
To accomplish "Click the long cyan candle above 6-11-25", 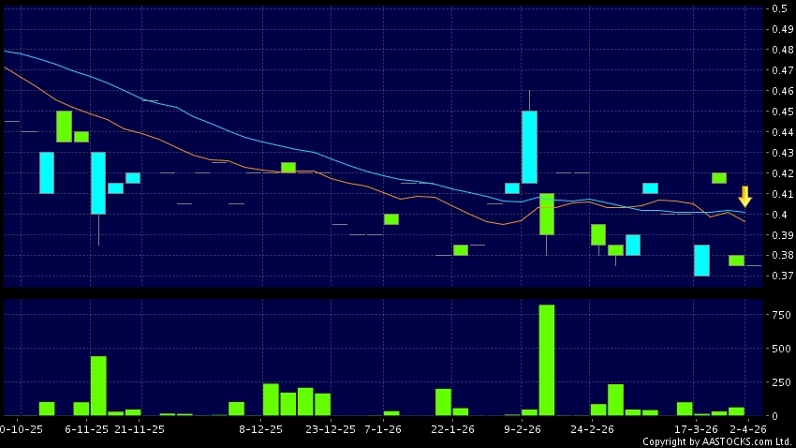I will [x=98, y=183].
